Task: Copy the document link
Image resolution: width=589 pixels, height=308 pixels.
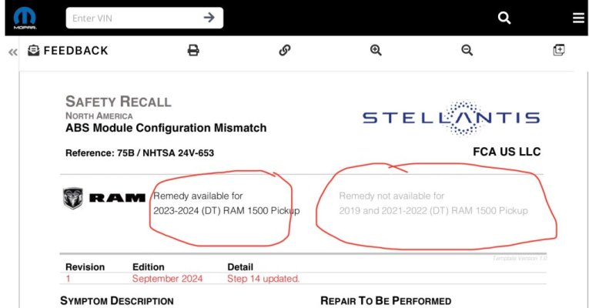Action: coord(285,50)
